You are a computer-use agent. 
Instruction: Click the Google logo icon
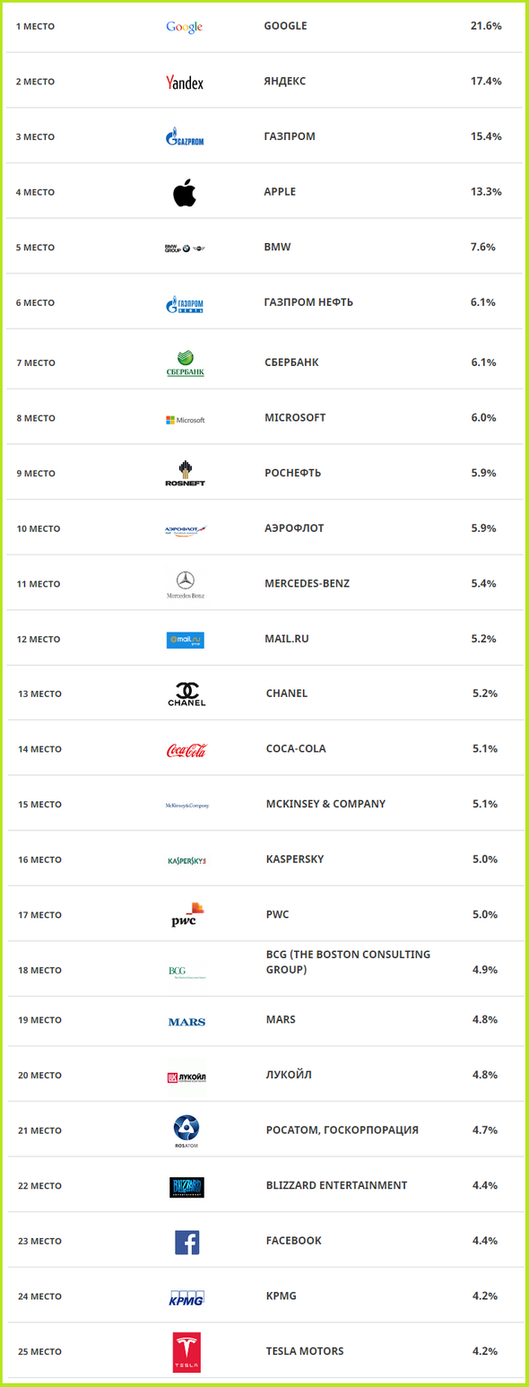[x=185, y=27]
